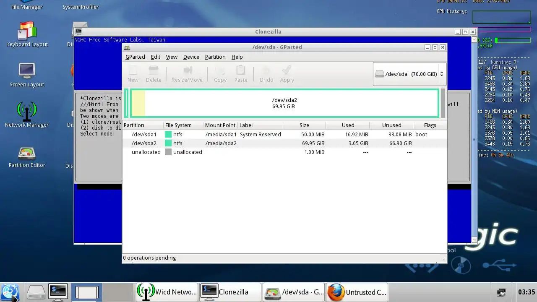
Task: Click the Resize/Move toolbar icon
Action: pos(187,74)
